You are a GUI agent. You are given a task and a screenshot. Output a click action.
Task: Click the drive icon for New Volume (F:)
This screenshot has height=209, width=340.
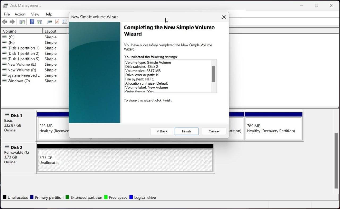(x=5, y=70)
